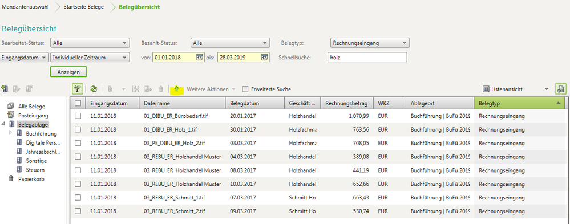The width and height of the screenshot is (570, 224).
Task: Check the row 03_REBU_ER_Schmitt_2.tif
Action: 78,211
